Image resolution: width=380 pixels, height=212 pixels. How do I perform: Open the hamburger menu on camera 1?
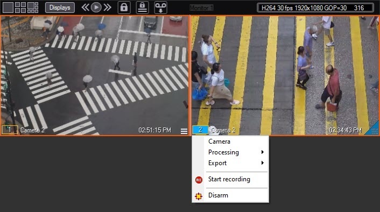(184, 131)
